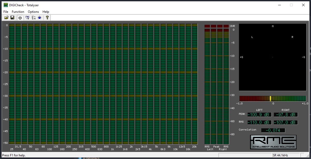Image resolution: width=311 pixels, height=159 pixels.
Task: Click the 1k frequency band in the analyser
Action: coord(112,84)
